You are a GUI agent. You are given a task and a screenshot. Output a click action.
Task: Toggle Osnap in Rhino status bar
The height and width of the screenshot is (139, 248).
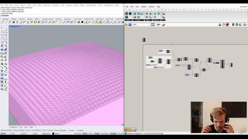[97, 134]
